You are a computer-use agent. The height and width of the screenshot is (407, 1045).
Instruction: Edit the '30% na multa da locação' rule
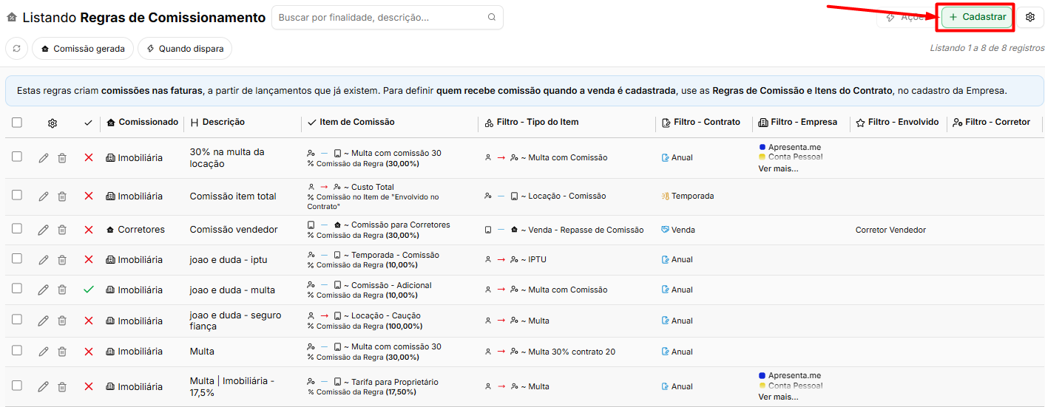tap(44, 157)
